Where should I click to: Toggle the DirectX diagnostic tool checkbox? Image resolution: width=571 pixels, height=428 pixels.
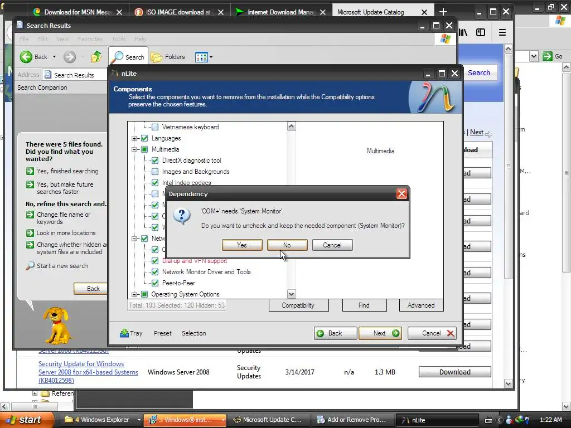click(x=155, y=160)
